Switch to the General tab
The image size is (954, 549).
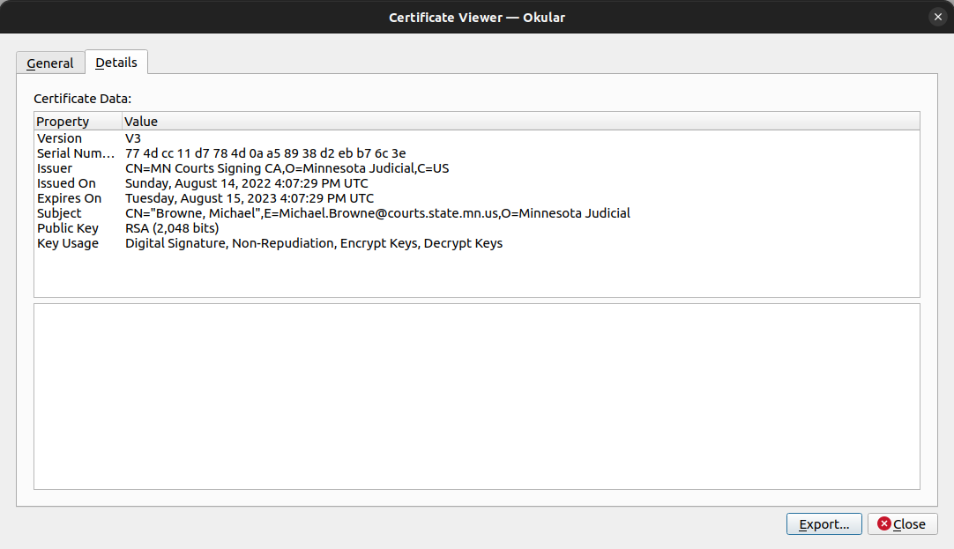[50, 63]
